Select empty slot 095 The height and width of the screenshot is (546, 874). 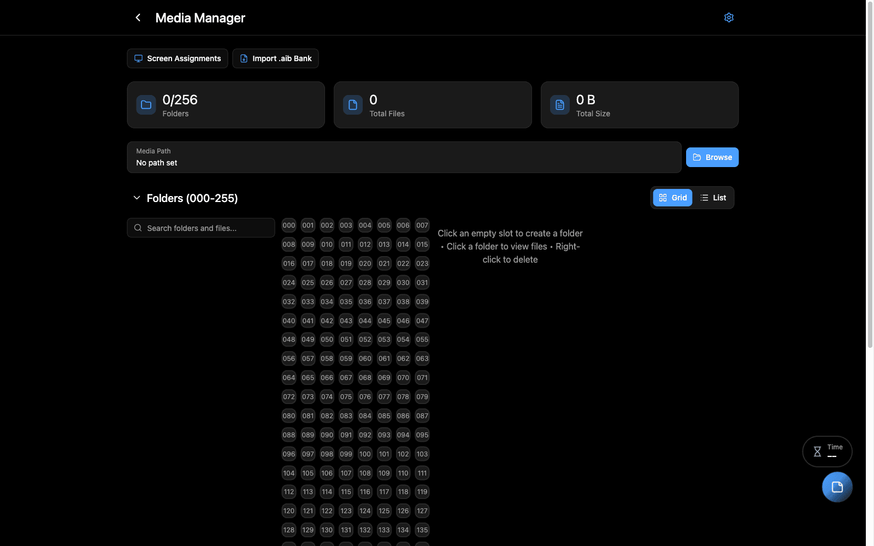coord(422,435)
